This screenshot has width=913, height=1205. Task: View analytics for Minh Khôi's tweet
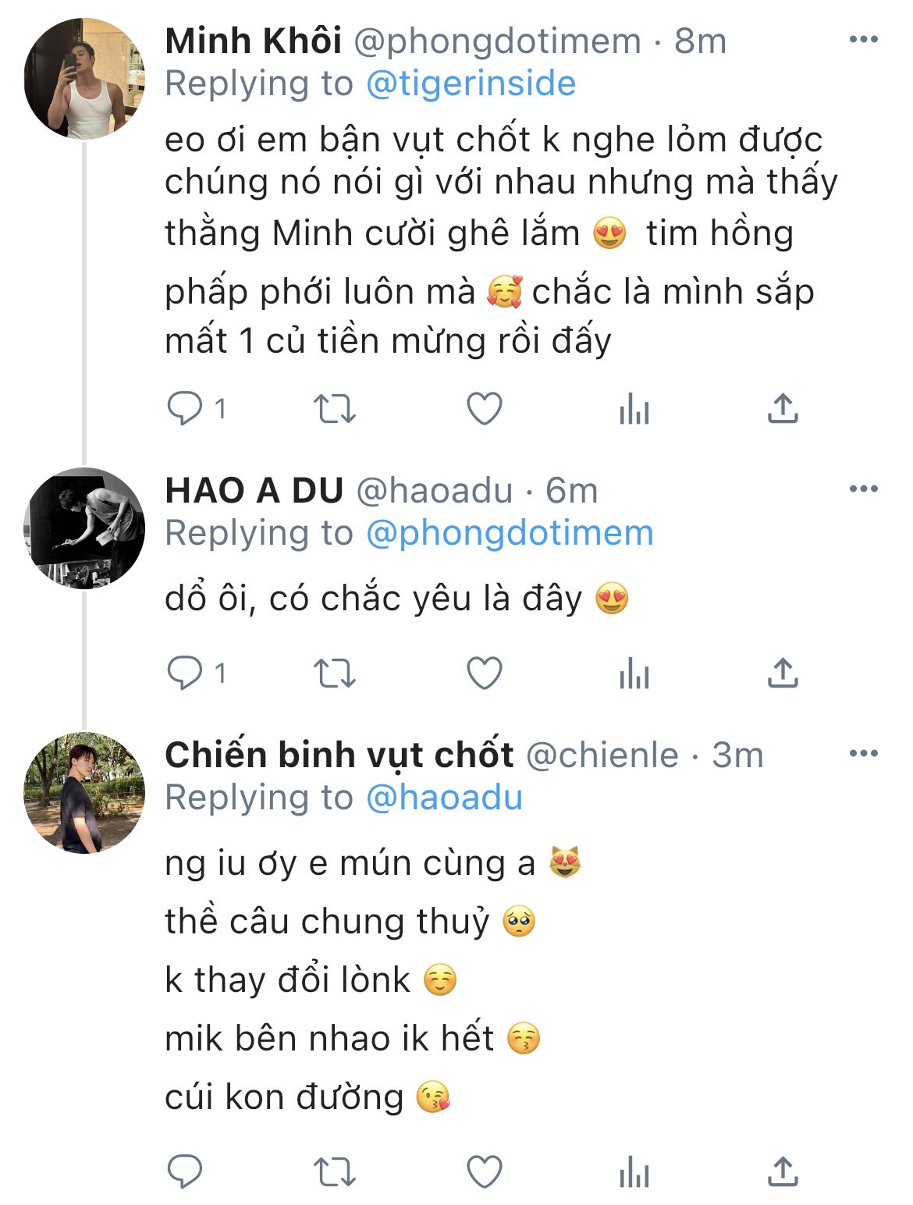click(634, 408)
